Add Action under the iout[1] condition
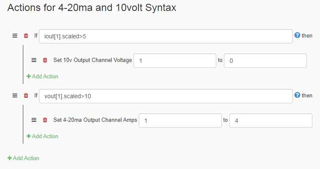Image resolution: width=320 pixels, height=169 pixels. click(x=42, y=76)
